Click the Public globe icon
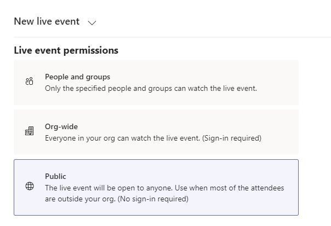331x226 pixels. click(30, 186)
